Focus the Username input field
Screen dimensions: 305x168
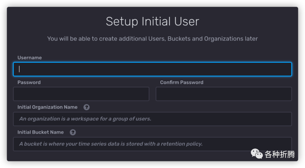(x=152, y=69)
